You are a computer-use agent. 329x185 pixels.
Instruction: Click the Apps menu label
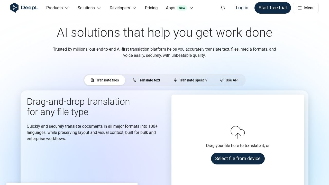point(171,8)
